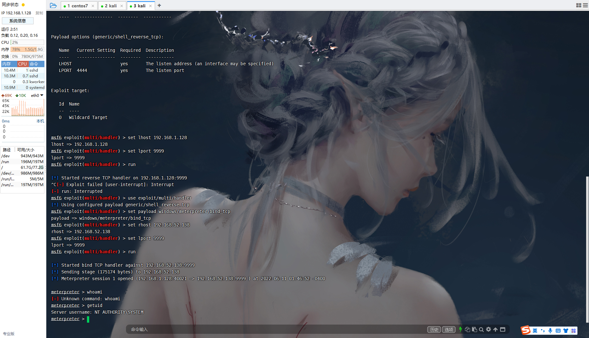Toggle Sogou 英 language mode
The width and height of the screenshot is (589, 338).
click(x=535, y=331)
